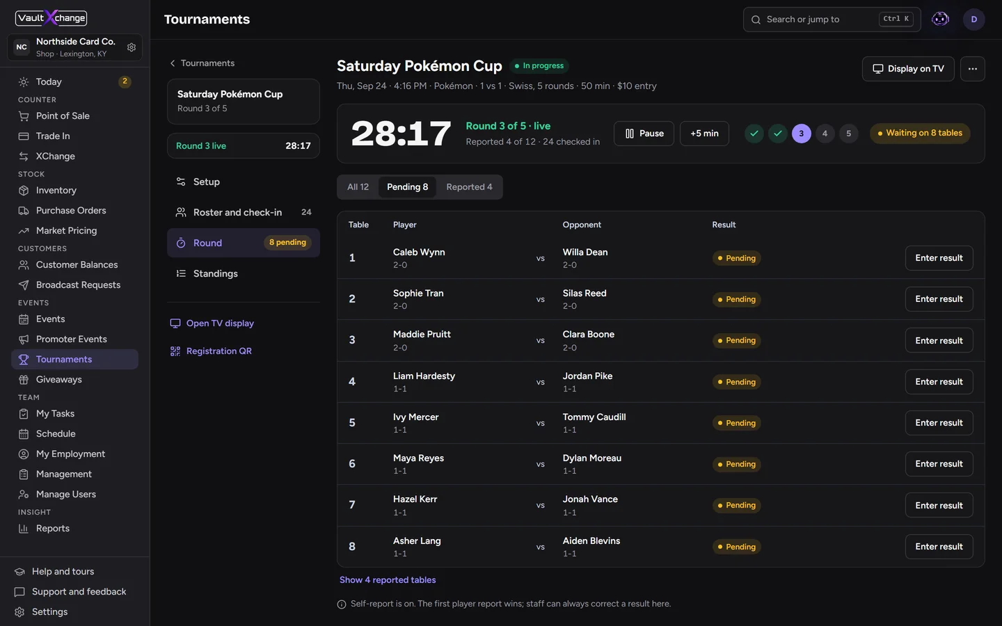Screen dimensions: 1002x626
Task: Click opponent name Clara Boone
Action: point(589,335)
